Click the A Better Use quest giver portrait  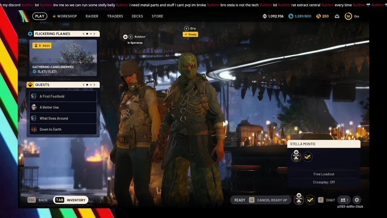pyautogui.click(x=34, y=107)
